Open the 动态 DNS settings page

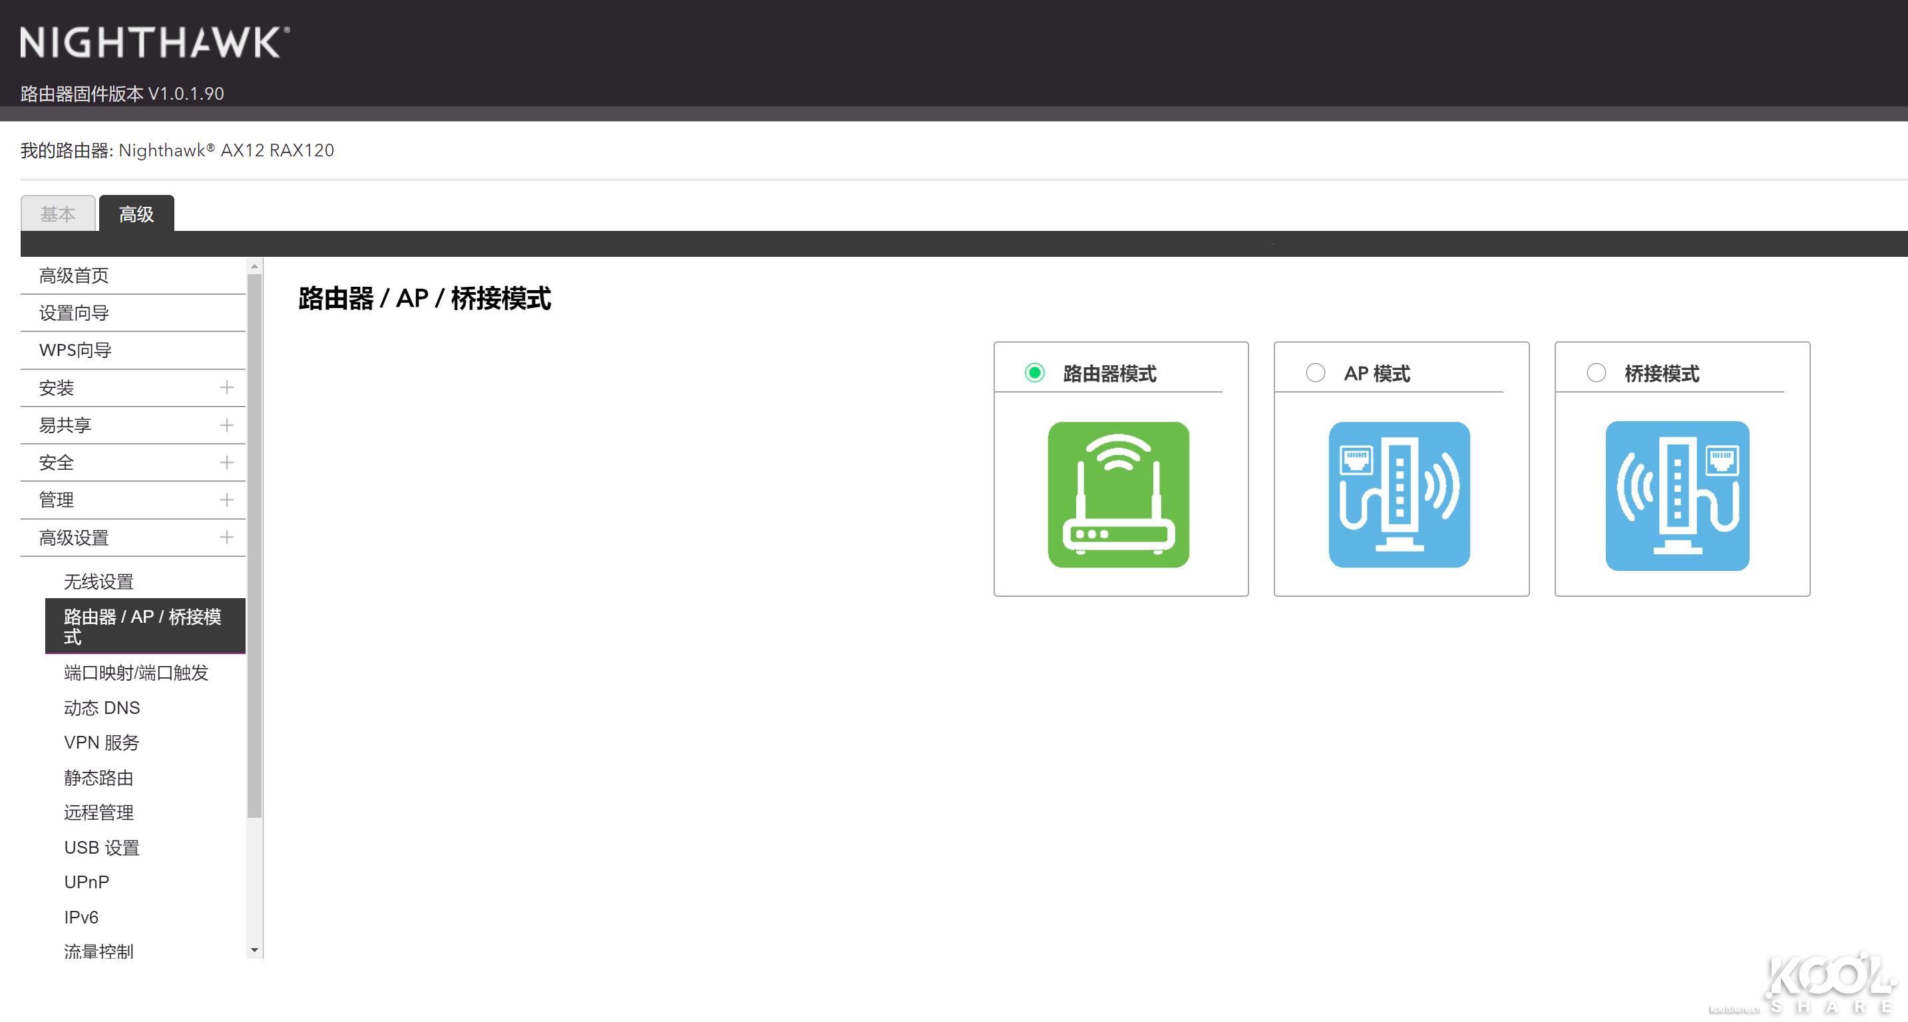[x=101, y=707]
